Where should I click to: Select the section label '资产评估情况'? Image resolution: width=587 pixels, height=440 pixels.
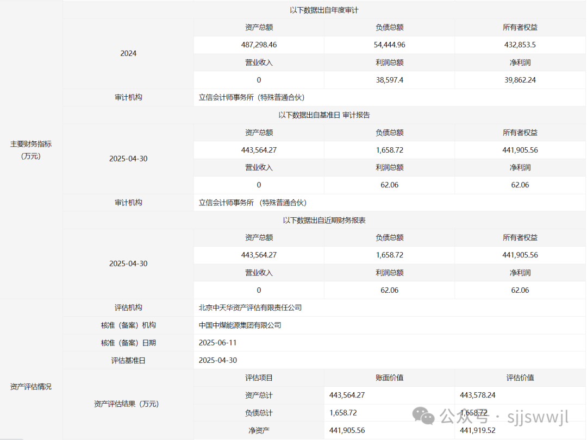pyautogui.click(x=30, y=387)
